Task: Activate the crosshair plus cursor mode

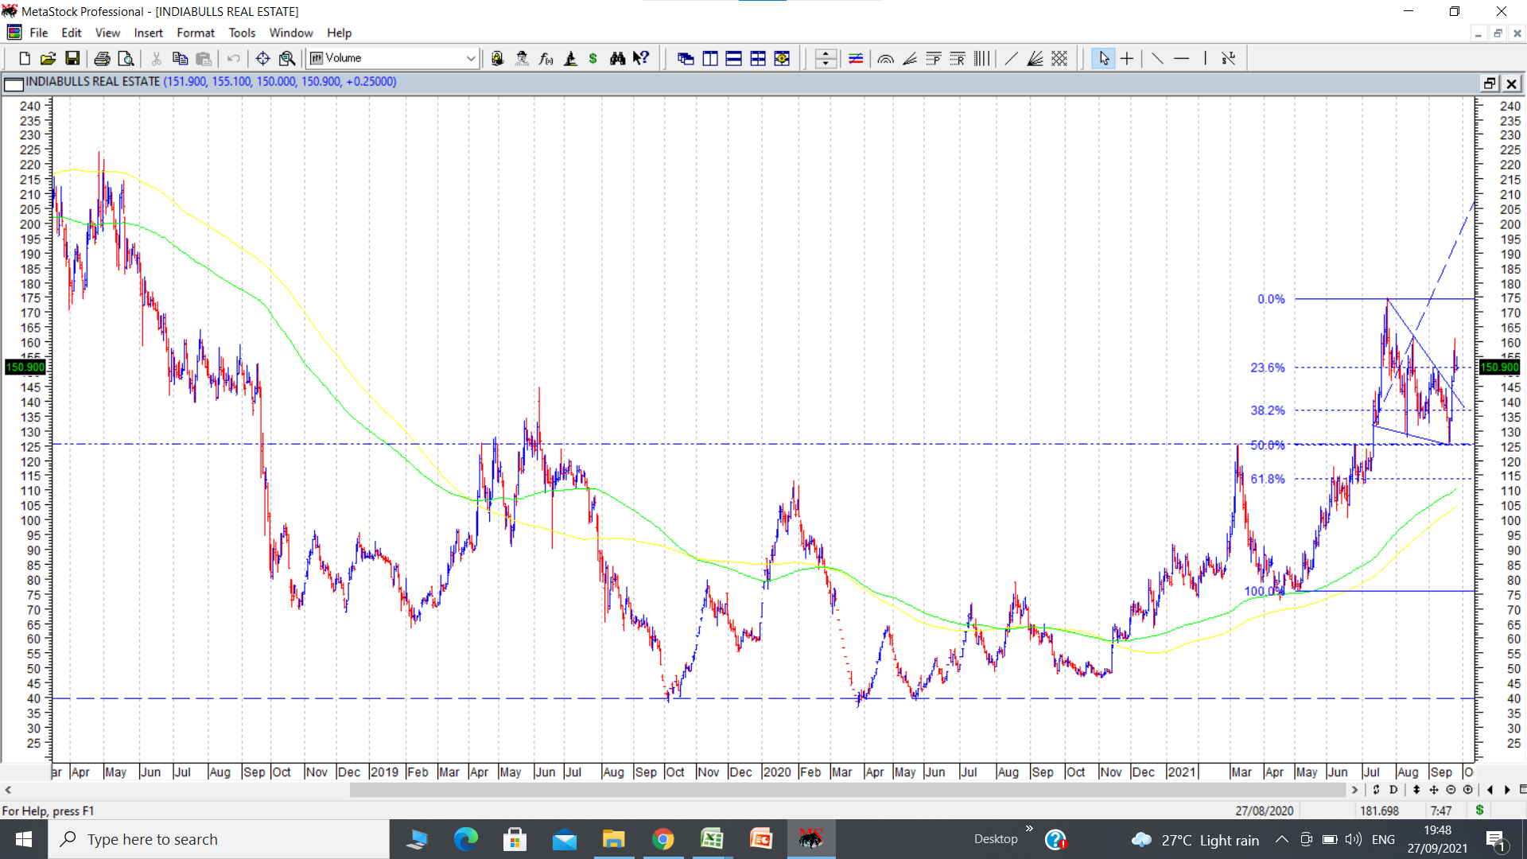Action: [1127, 58]
